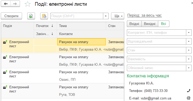Clear the search field with the x button

click(106, 16)
